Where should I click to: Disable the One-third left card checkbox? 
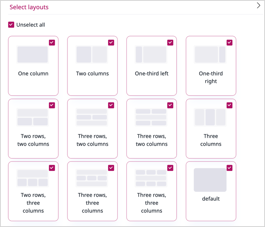pyautogui.click(x=170, y=42)
